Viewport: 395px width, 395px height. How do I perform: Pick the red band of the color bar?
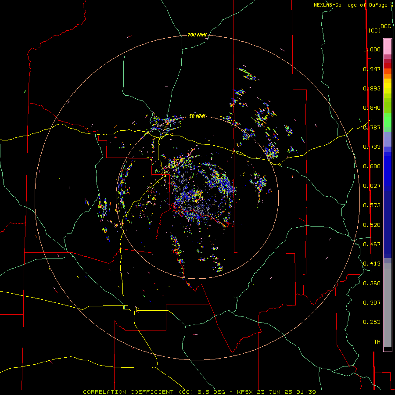tap(388, 66)
